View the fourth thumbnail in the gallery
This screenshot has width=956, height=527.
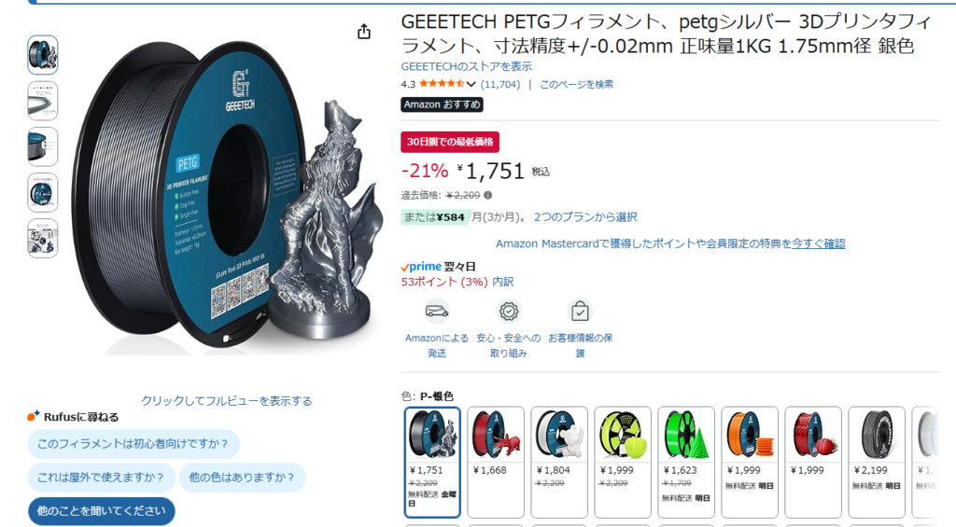click(x=43, y=192)
